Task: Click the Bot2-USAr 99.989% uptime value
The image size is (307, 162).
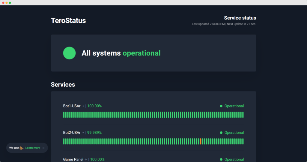Action: 94,133
